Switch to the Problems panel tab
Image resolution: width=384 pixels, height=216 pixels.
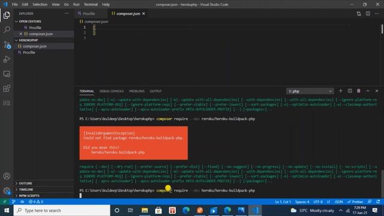(x=137, y=91)
